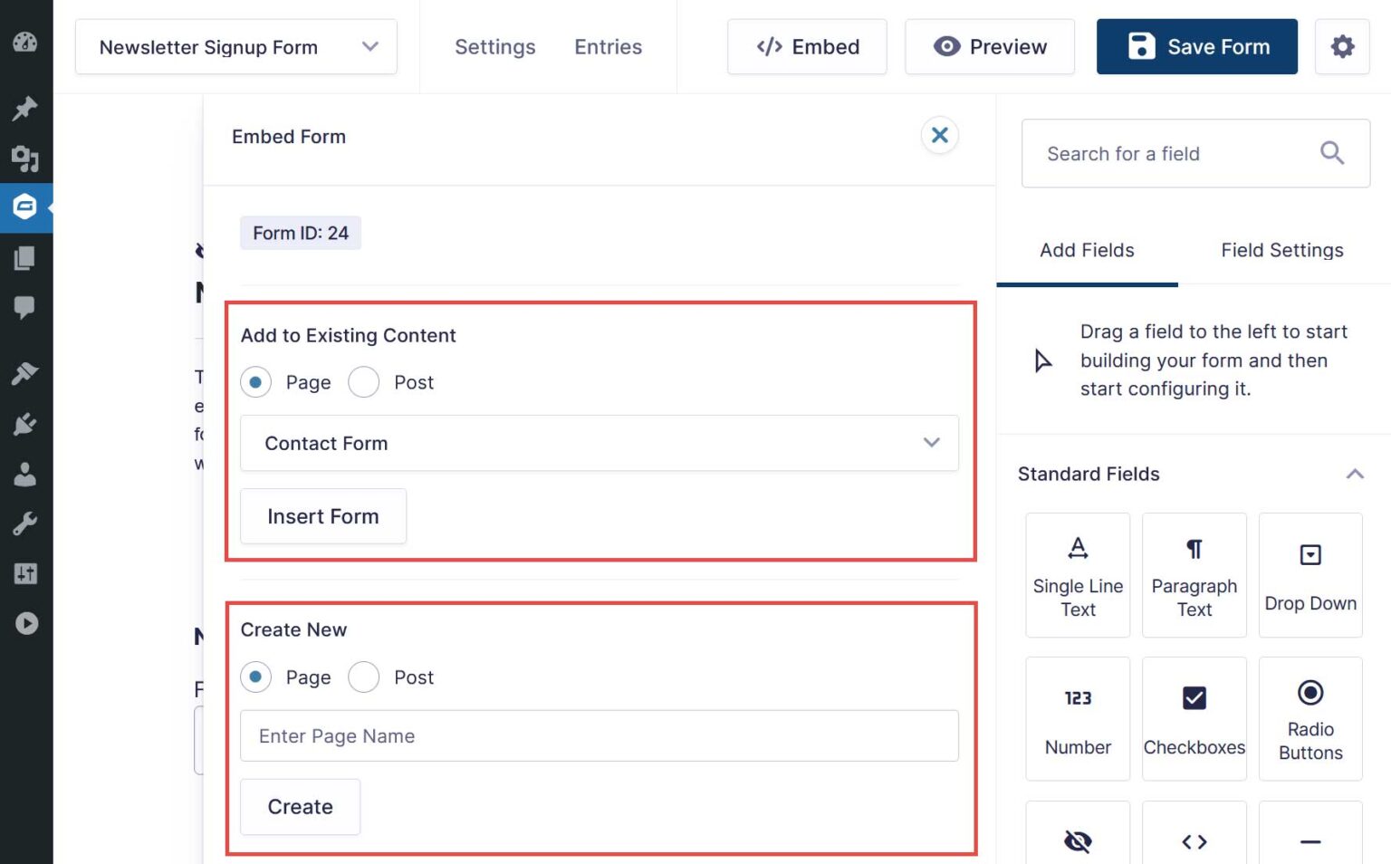
Task: Open the WordPress Dashboard from the sidebar
Action: [x=25, y=41]
